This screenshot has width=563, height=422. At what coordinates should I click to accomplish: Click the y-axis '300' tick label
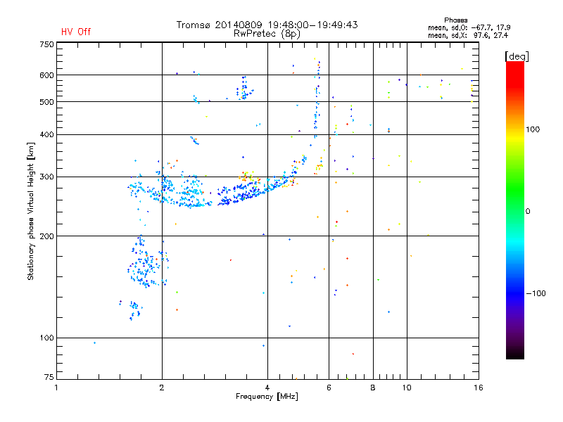pyautogui.click(x=46, y=177)
